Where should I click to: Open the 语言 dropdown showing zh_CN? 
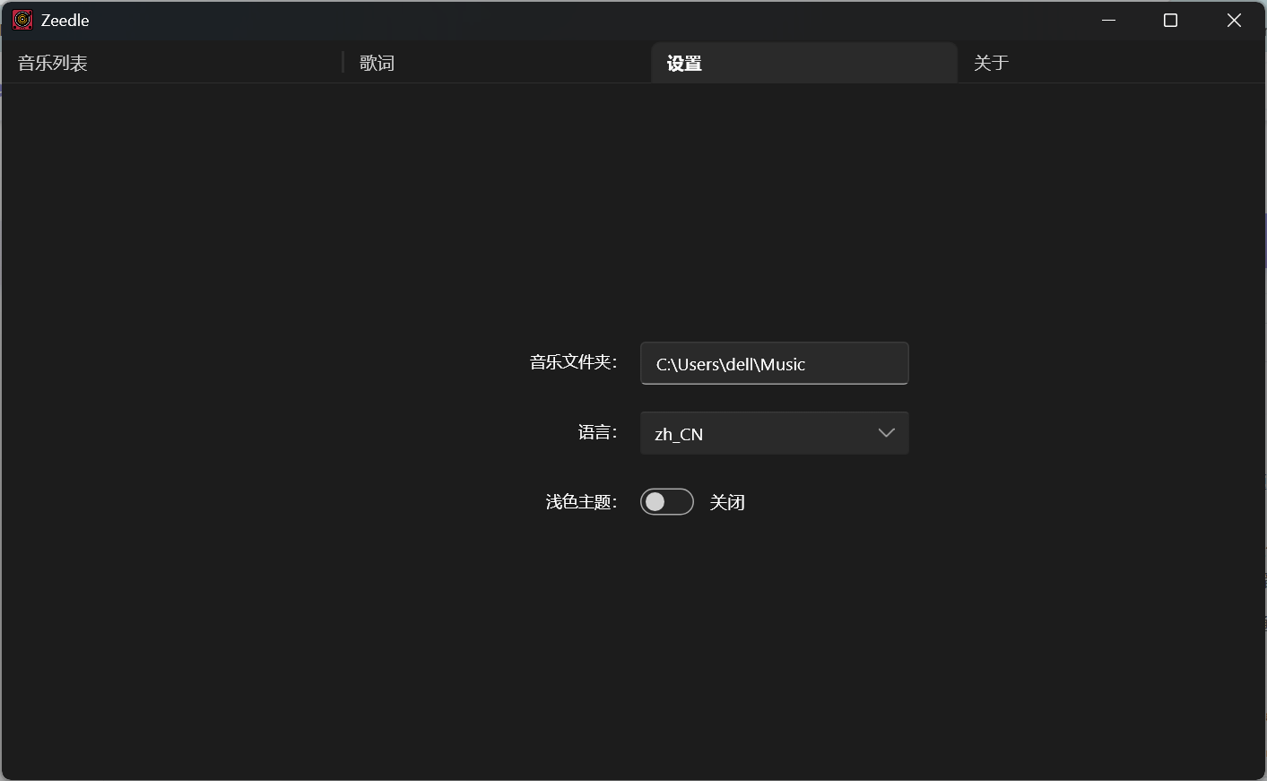pos(774,433)
